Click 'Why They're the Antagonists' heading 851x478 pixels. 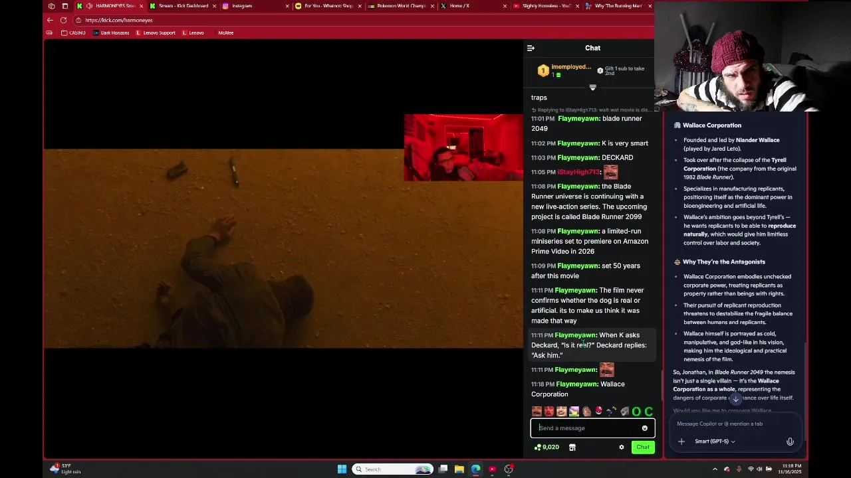point(723,262)
